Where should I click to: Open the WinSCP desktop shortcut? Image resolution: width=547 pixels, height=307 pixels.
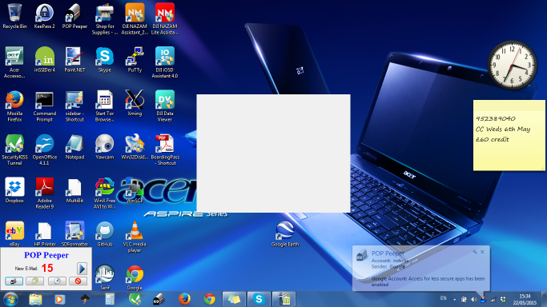point(135,190)
